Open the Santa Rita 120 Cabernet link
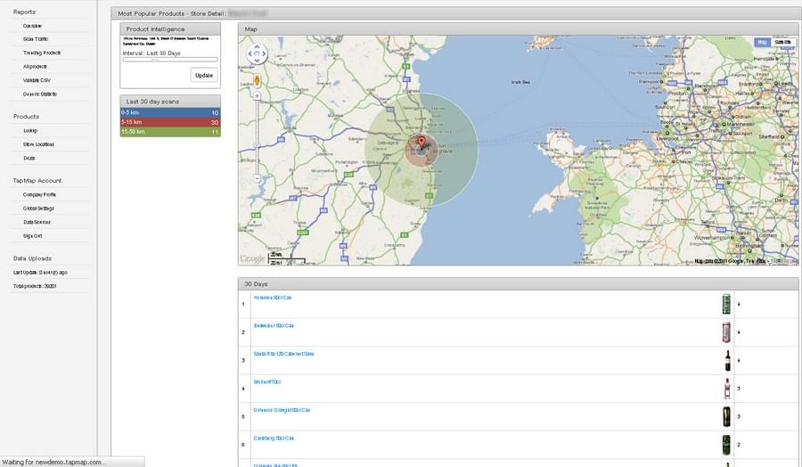802x467 pixels. [x=284, y=354]
